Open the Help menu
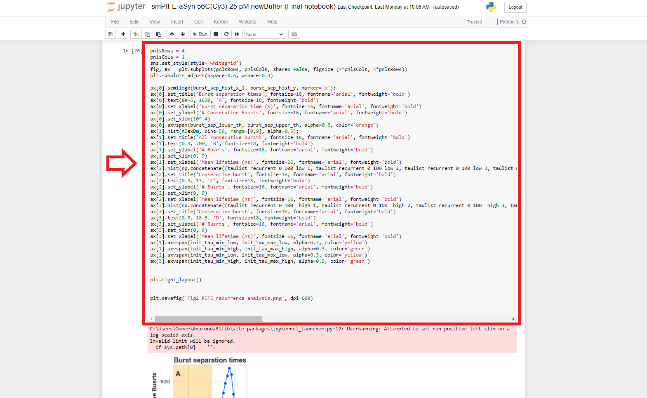The width and height of the screenshot is (647, 398). coord(272,22)
